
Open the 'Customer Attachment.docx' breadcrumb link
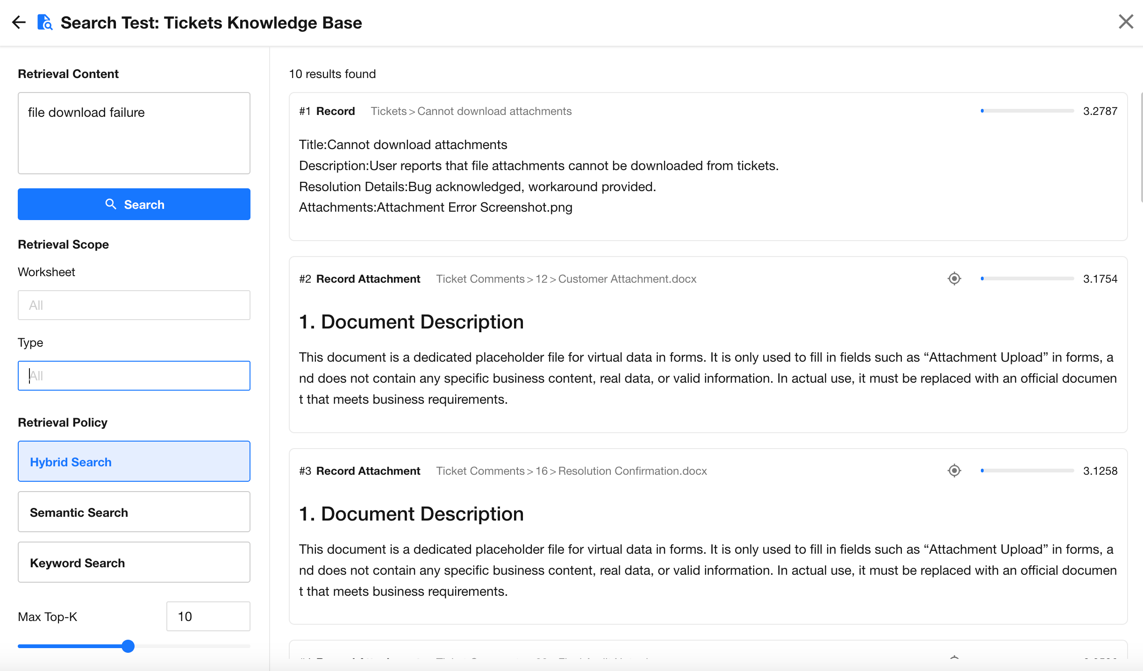(627, 279)
